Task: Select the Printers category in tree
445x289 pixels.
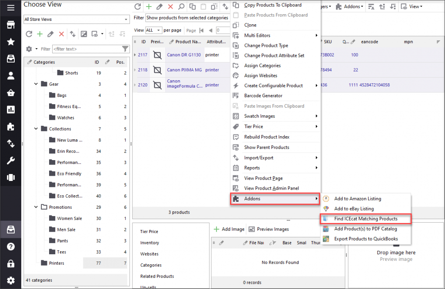Action: (56, 263)
